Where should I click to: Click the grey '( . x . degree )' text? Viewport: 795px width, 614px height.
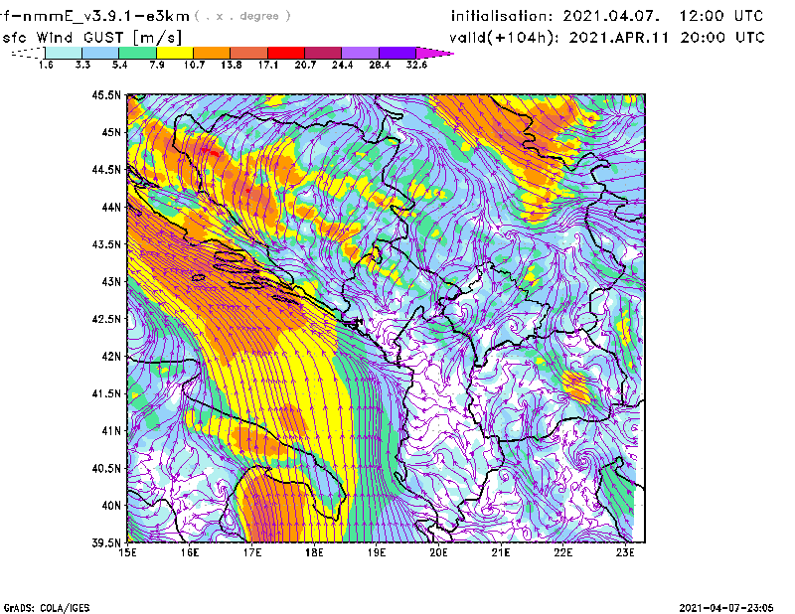pyautogui.click(x=242, y=16)
